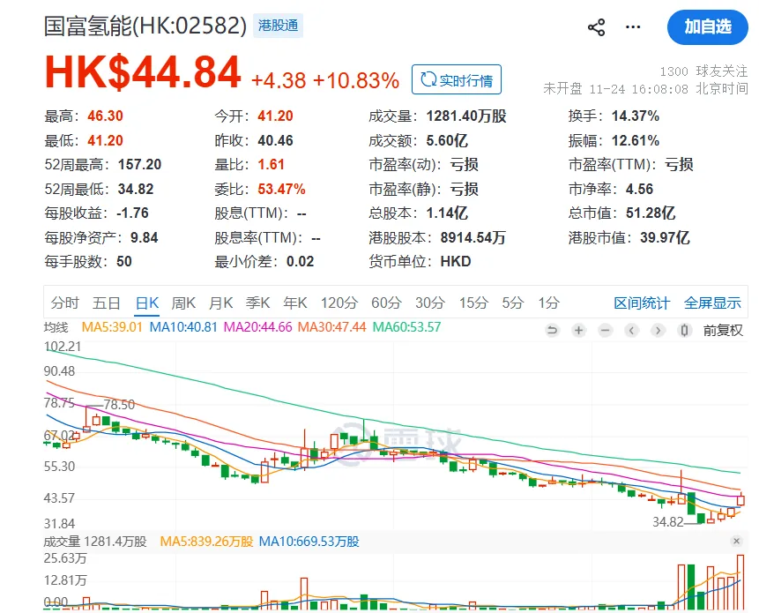The width and height of the screenshot is (759, 613).
Task: Close the volume indicator panel
Action: (x=736, y=541)
